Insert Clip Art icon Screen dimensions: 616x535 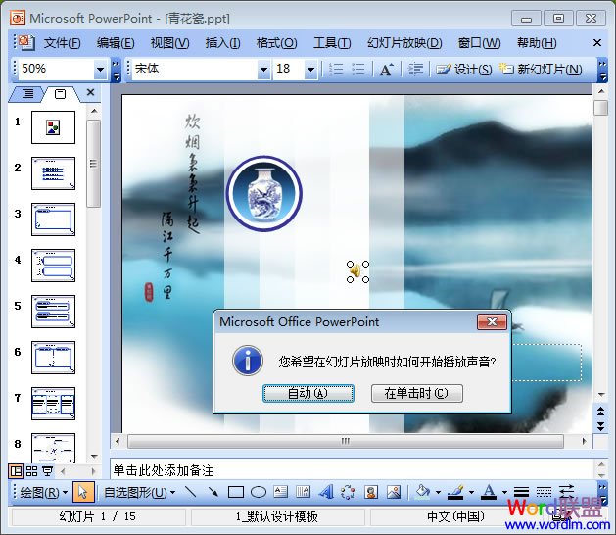(x=371, y=492)
